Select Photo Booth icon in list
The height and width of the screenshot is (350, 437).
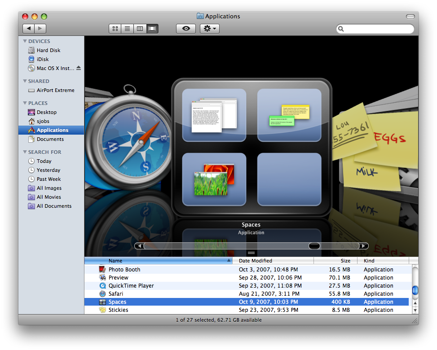pyautogui.click(x=102, y=269)
